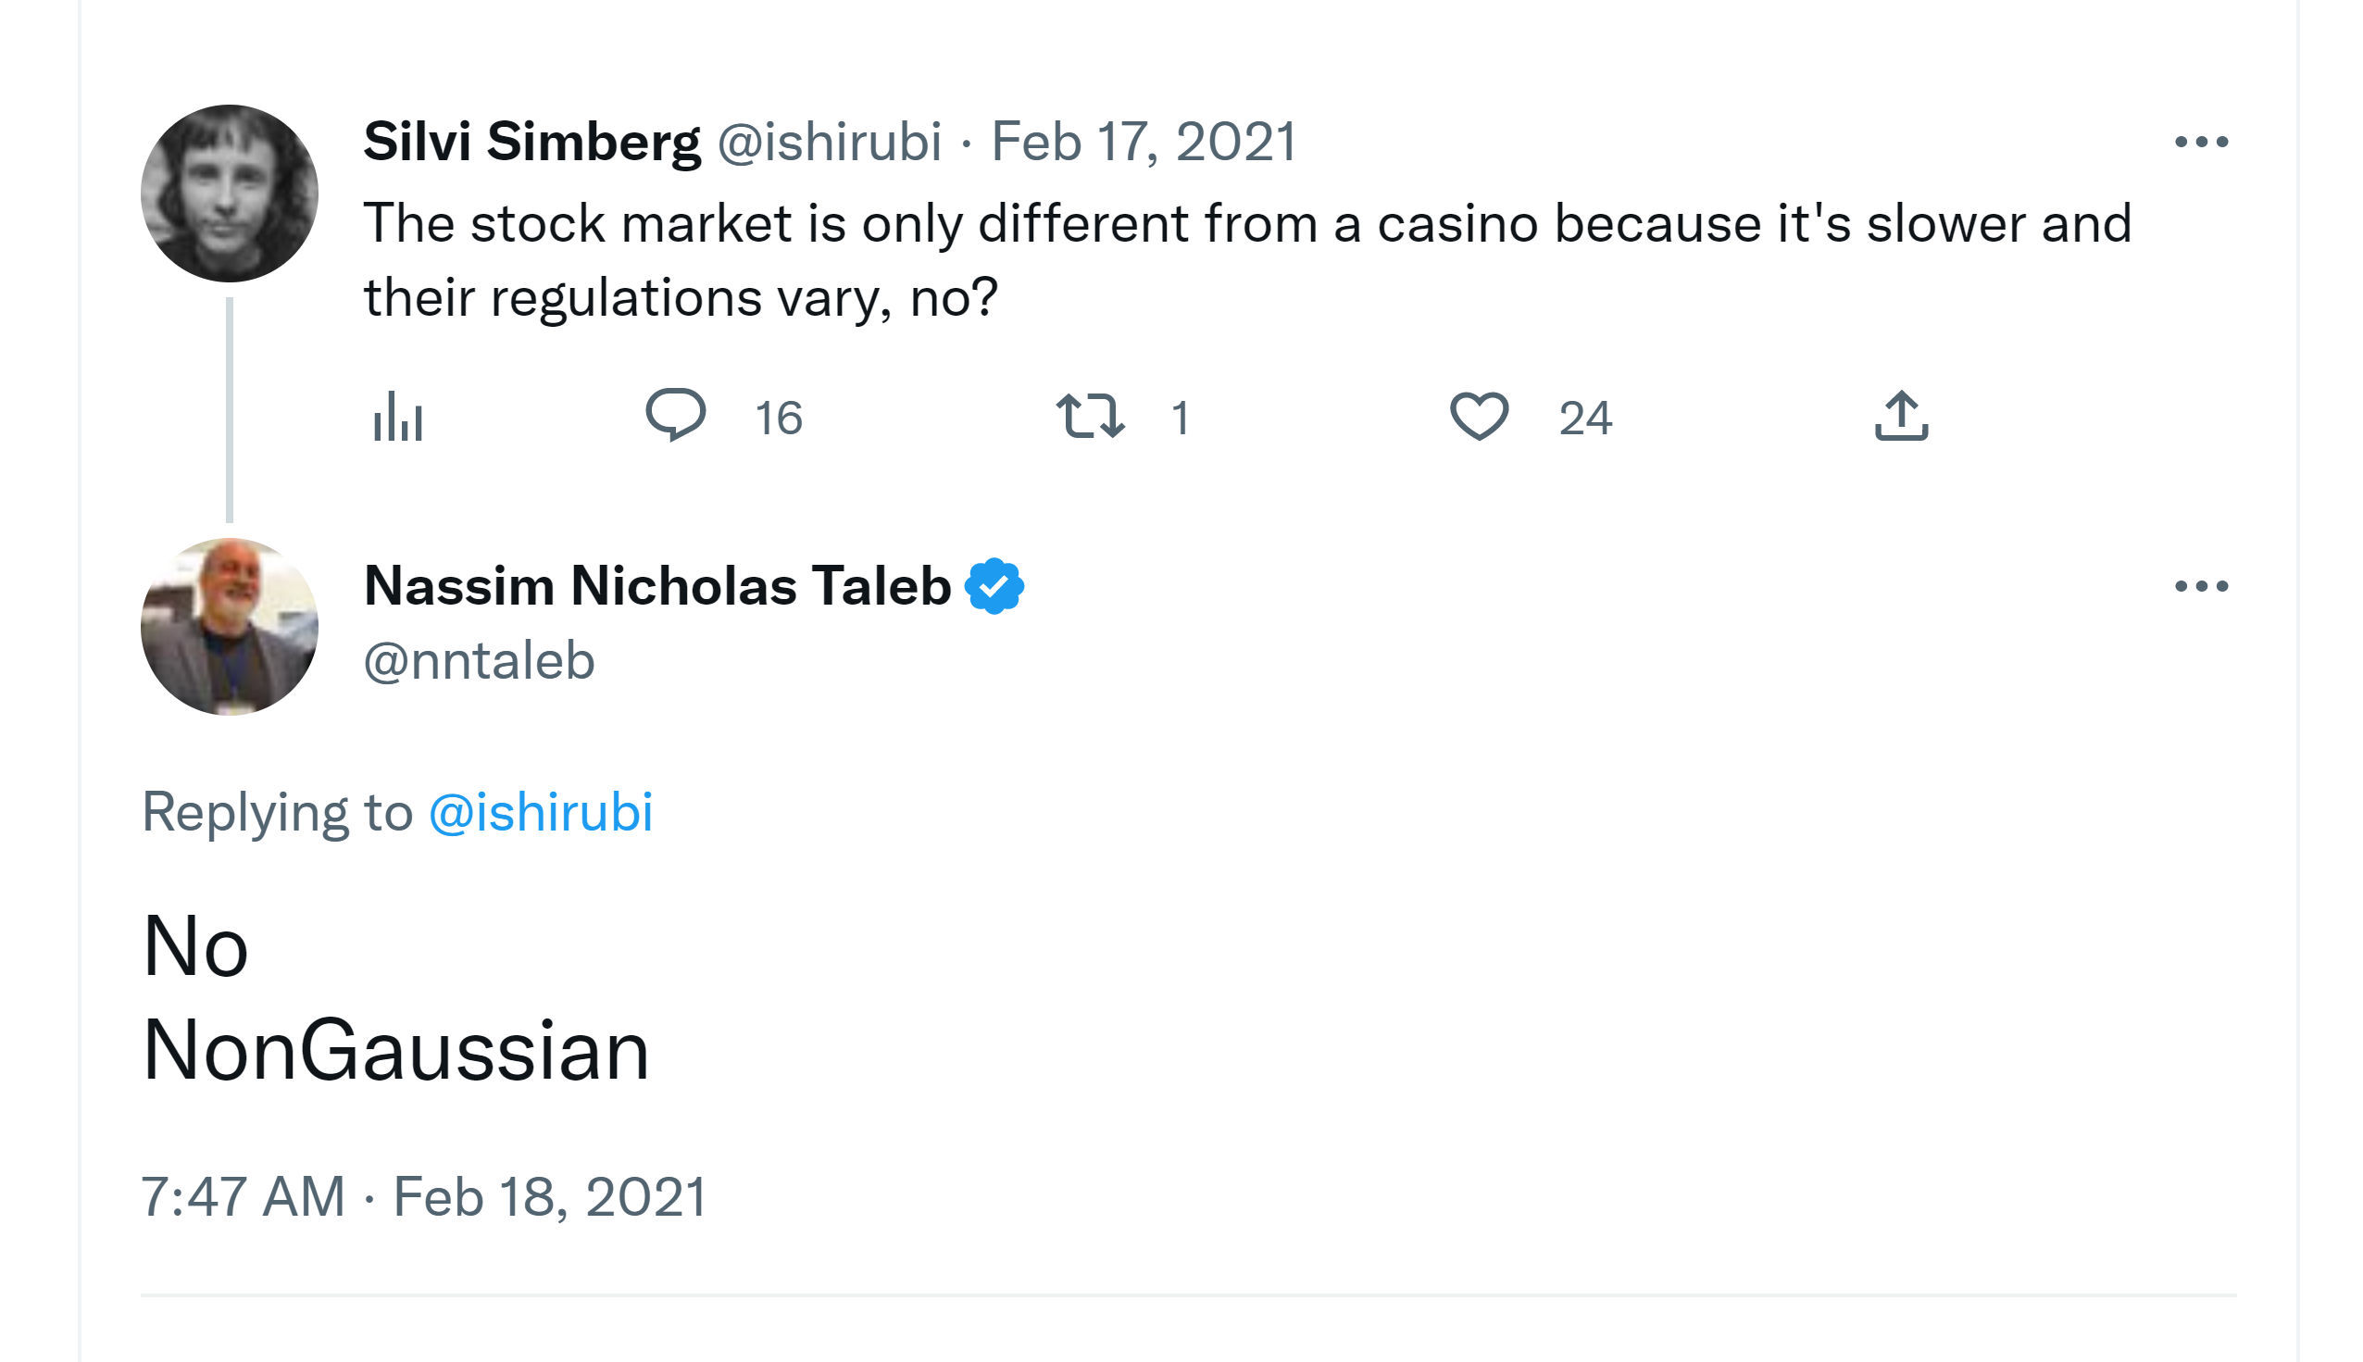Click the Silvi Simberg display name
Image resolution: width=2363 pixels, height=1362 pixels.
pyautogui.click(x=531, y=143)
